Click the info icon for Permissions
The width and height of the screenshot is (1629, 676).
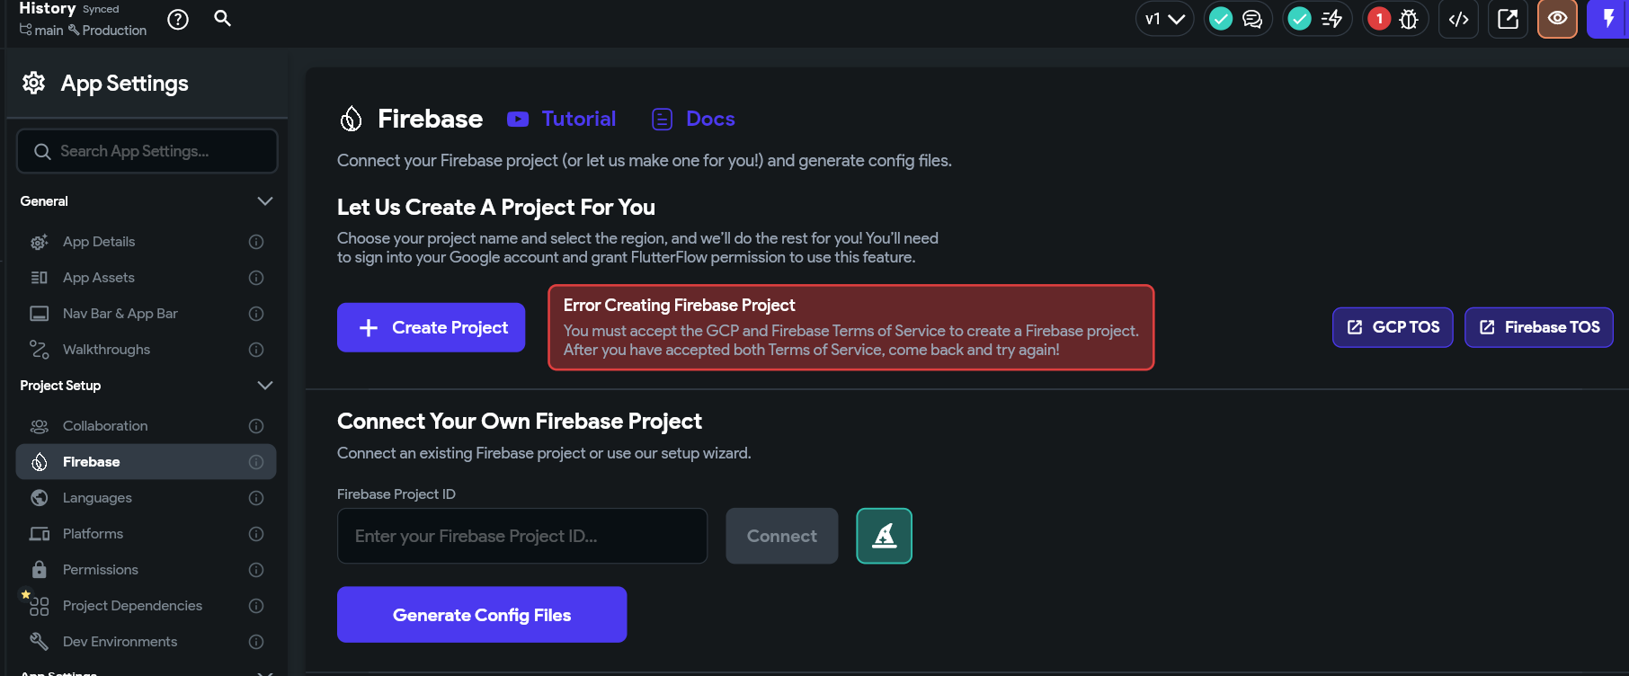pyautogui.click(x=256, y=570)
